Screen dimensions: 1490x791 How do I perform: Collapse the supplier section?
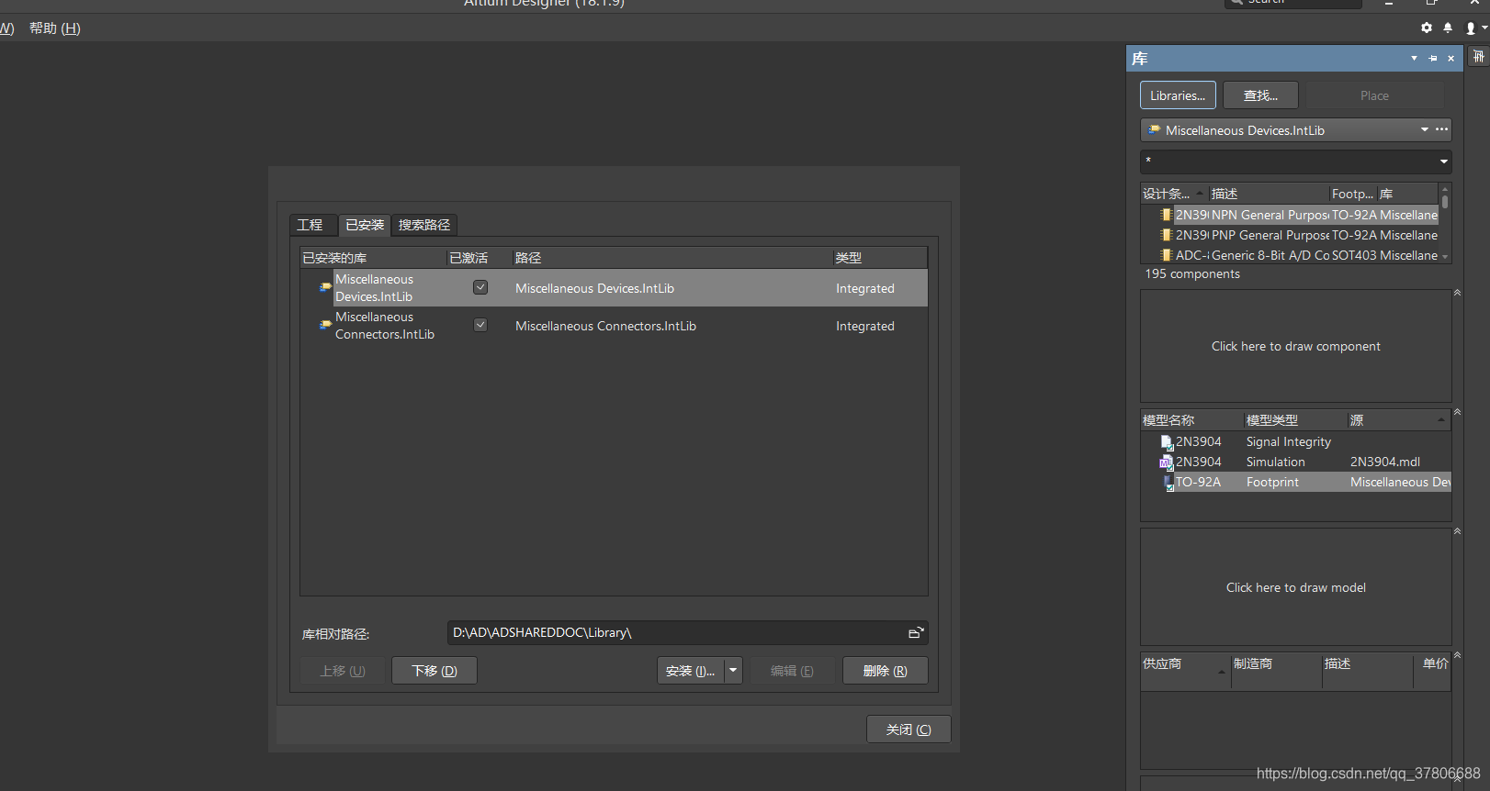click(x=1457, y=655)
